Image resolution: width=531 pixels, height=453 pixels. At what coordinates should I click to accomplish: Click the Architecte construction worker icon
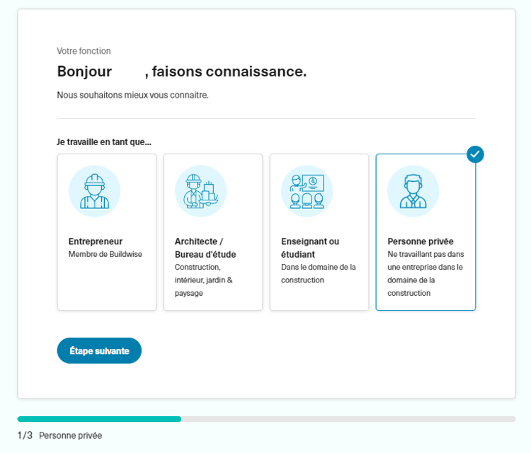(x=200, y=191)
